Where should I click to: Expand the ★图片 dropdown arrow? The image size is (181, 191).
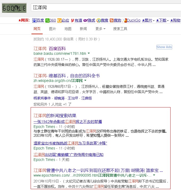pos(154,21)
